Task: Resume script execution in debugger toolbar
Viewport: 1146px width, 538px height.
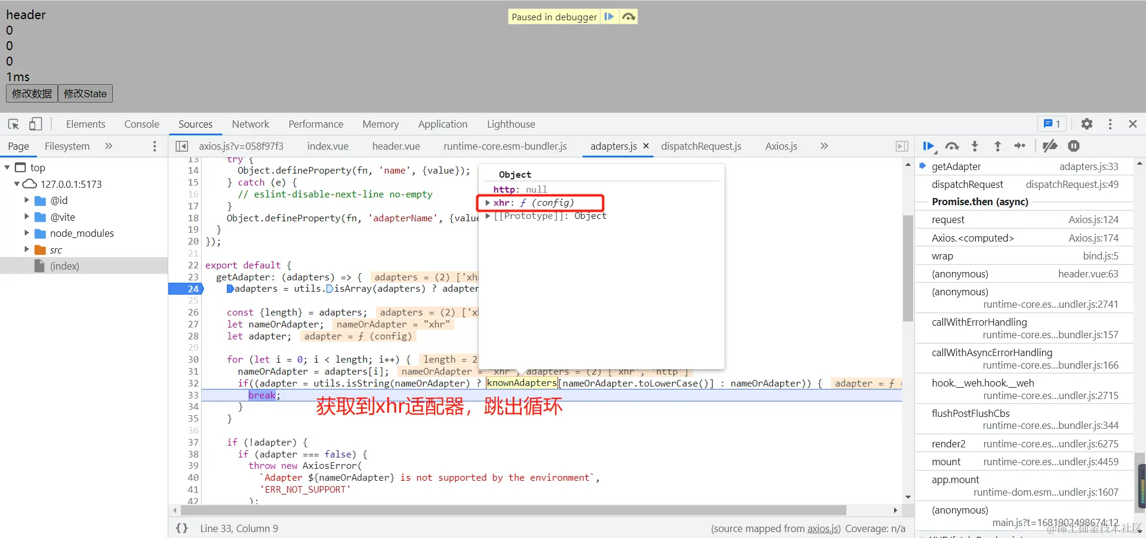Action: 928,146
